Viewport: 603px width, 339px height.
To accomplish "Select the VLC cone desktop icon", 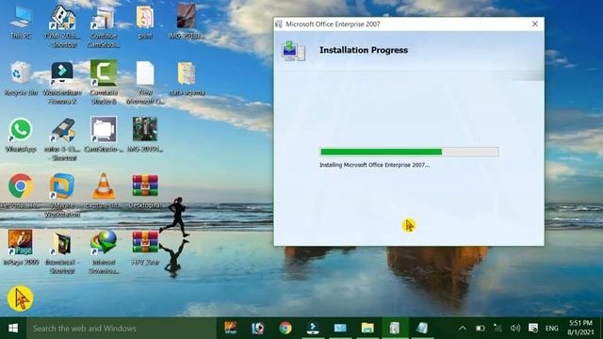I will 104,191.
